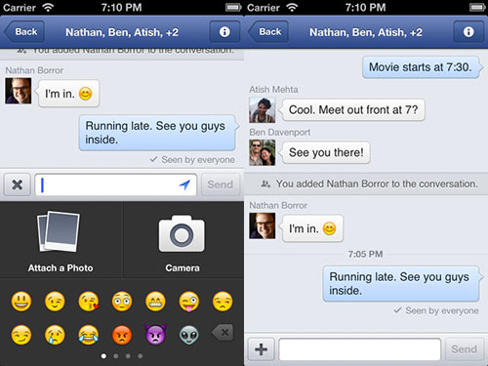Insert the red angry face emoji
This screenshot has width=488, height=366.
coord(122,335)
